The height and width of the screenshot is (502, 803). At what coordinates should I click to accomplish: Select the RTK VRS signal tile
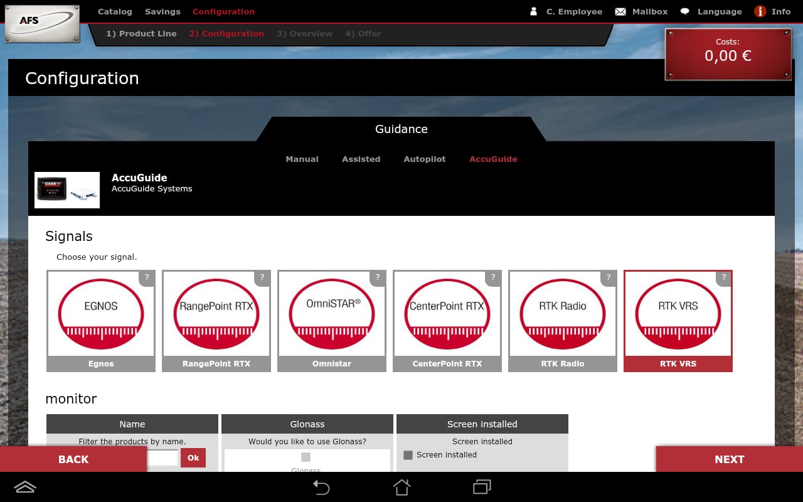pyautogui.click(x=678, y=321)
